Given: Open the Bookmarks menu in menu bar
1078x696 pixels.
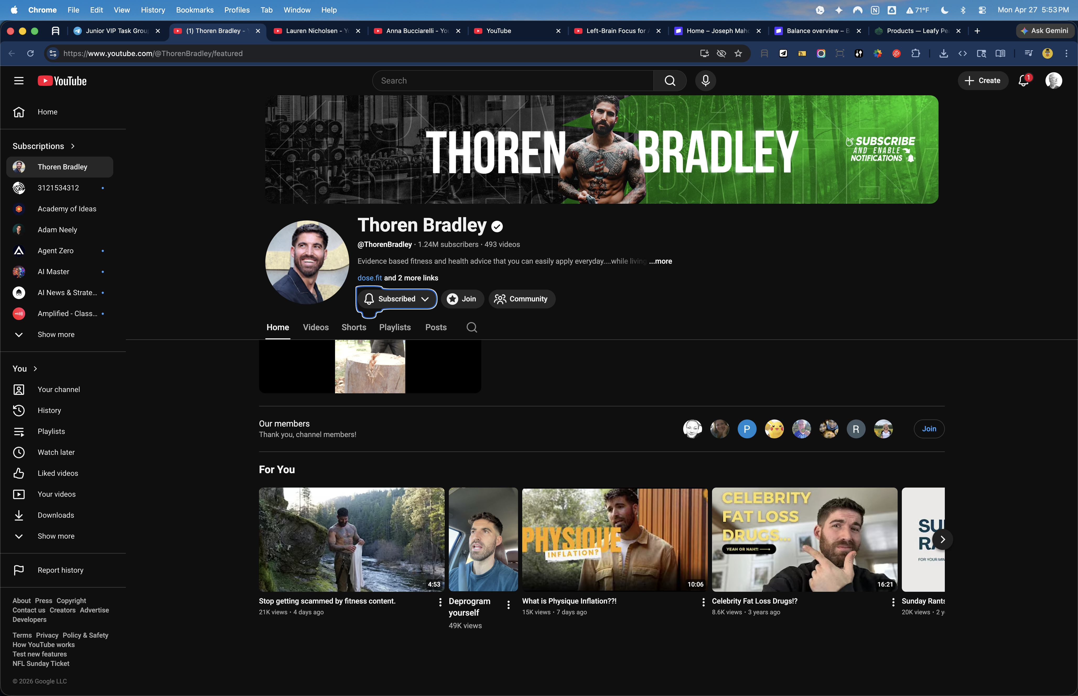Looking at the screenshot, I should 195,10.
